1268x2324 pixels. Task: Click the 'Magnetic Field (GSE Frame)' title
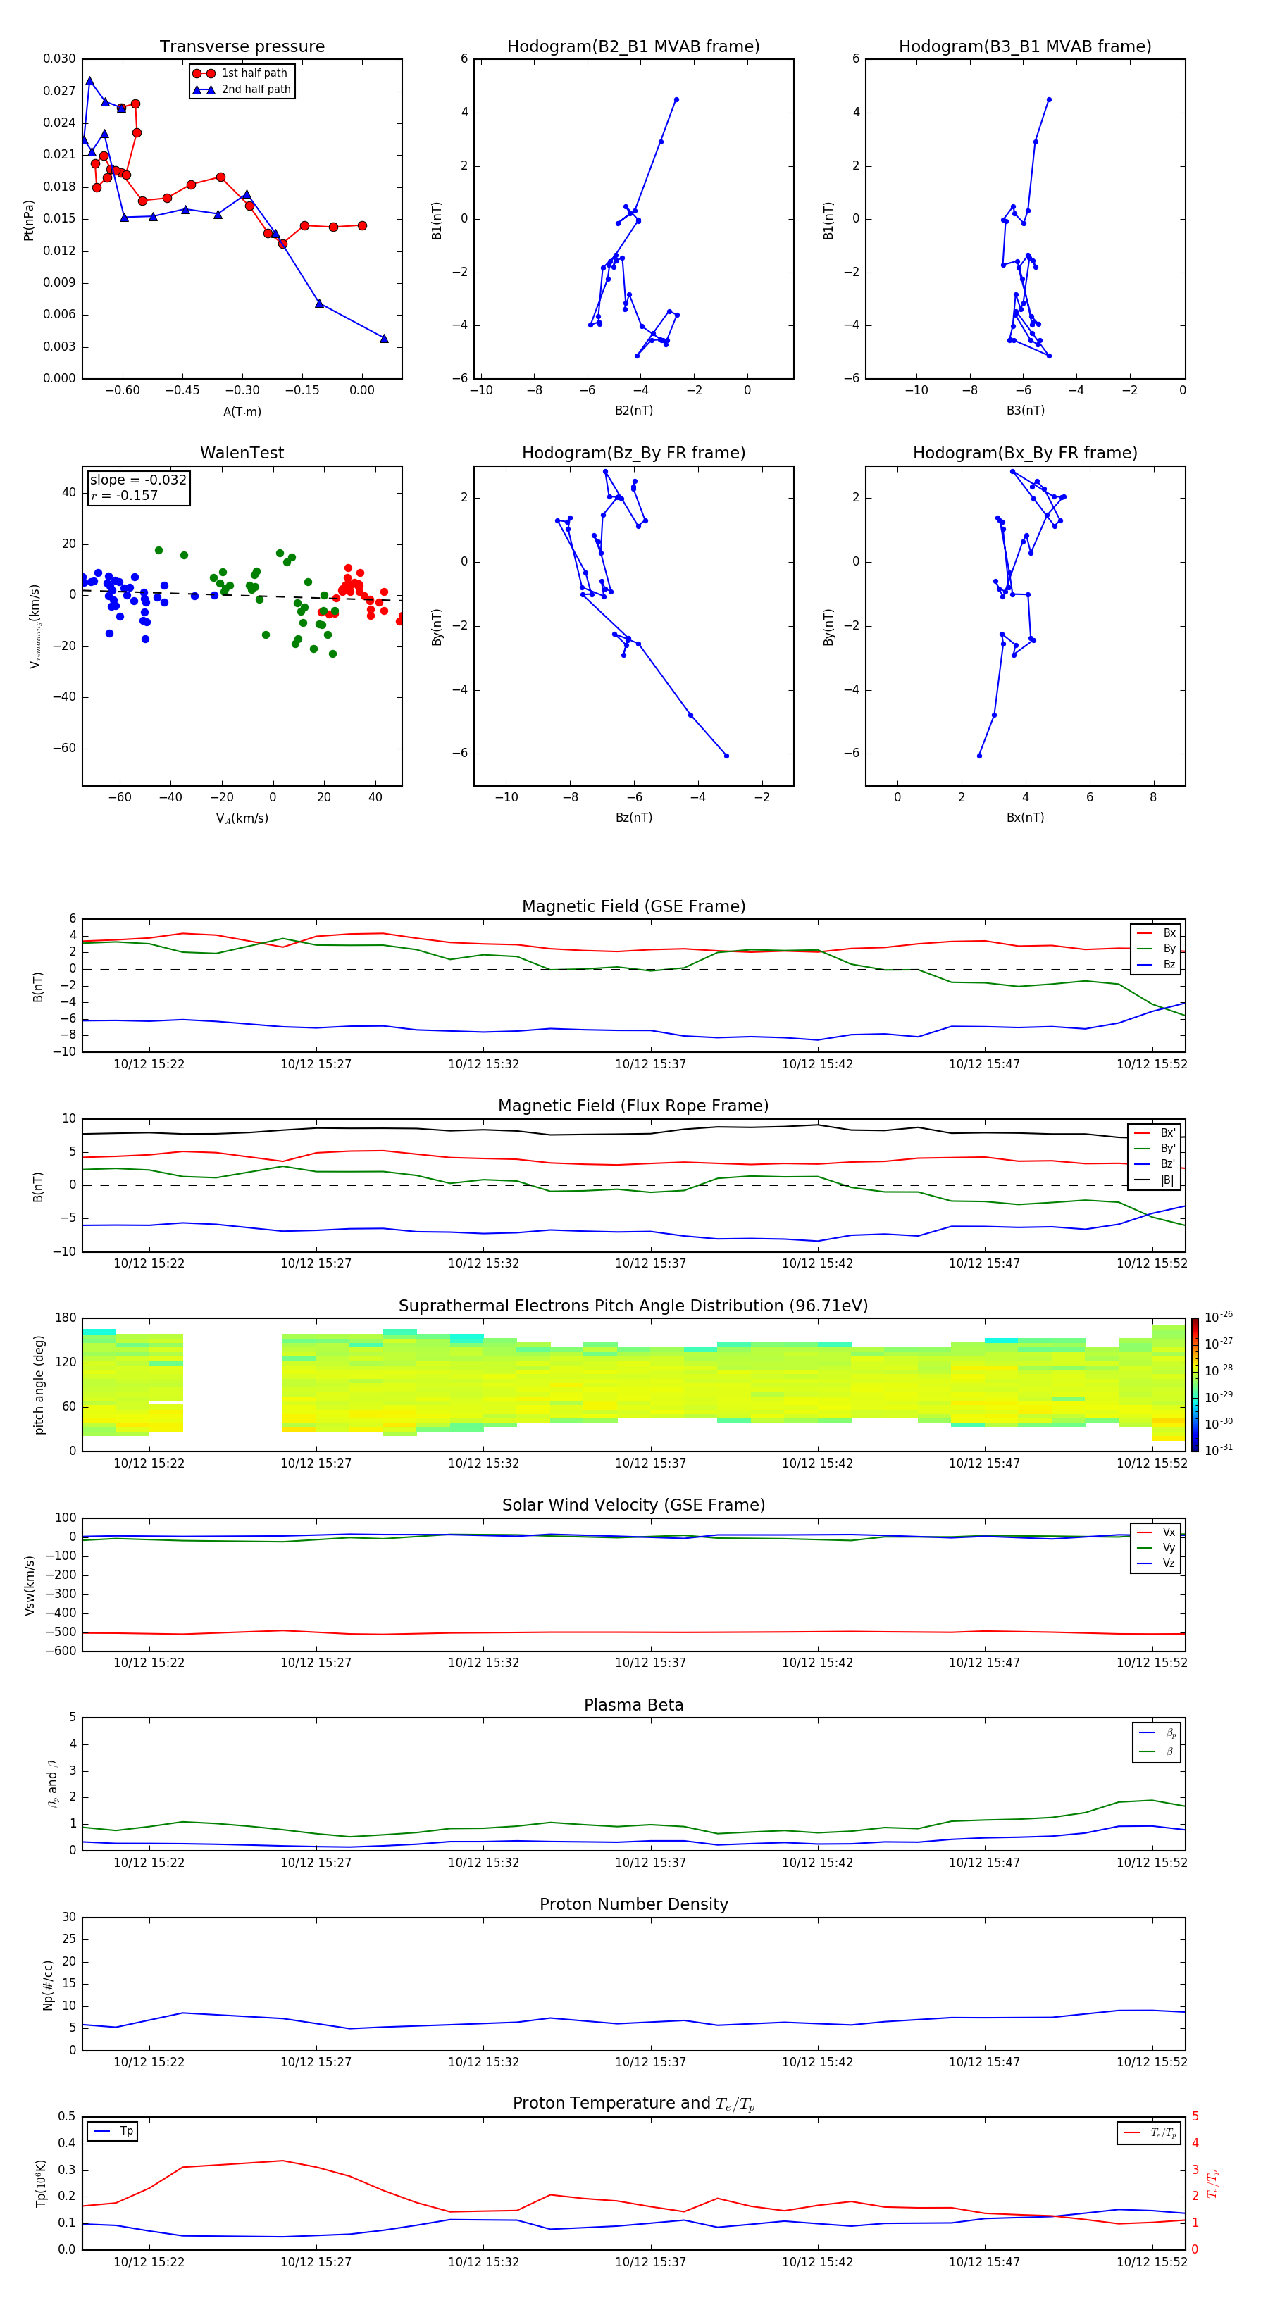coord(633,906)
